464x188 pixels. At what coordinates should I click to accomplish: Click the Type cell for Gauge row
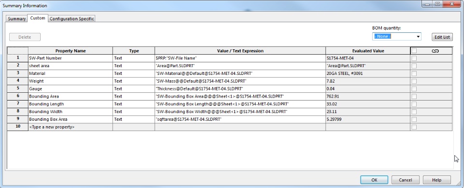134,89
